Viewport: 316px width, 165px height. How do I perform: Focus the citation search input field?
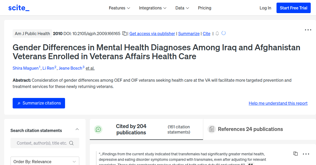click(45, 143)
